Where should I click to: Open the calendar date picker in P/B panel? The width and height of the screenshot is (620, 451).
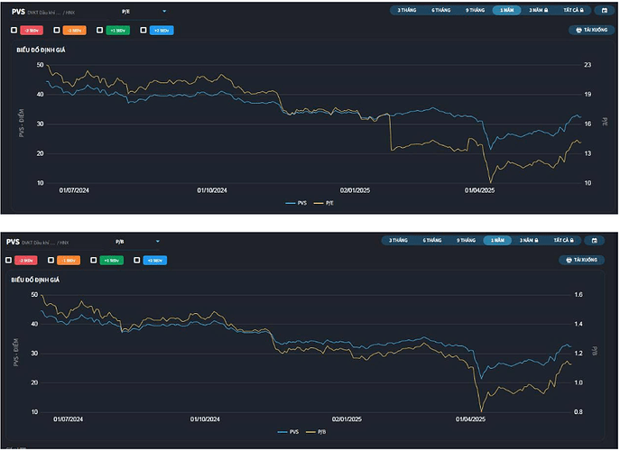point(595,240)
